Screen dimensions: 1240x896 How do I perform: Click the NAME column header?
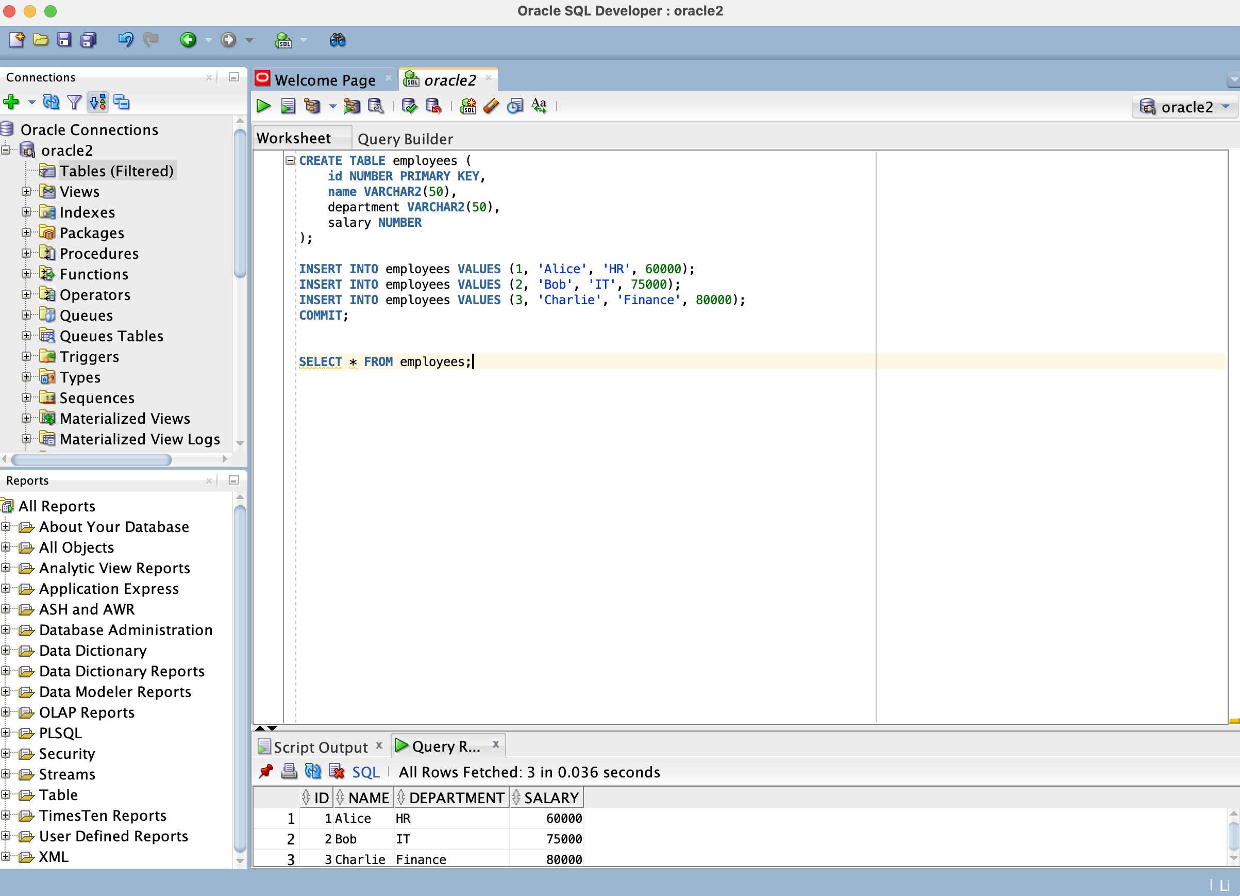point(363,798)
